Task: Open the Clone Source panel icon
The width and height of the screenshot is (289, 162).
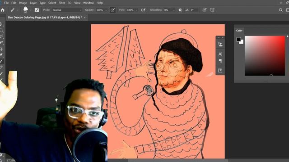Action: point(220,44)
